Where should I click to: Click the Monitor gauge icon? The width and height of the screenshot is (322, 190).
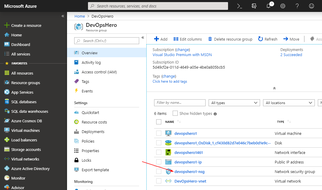(7, 178)
